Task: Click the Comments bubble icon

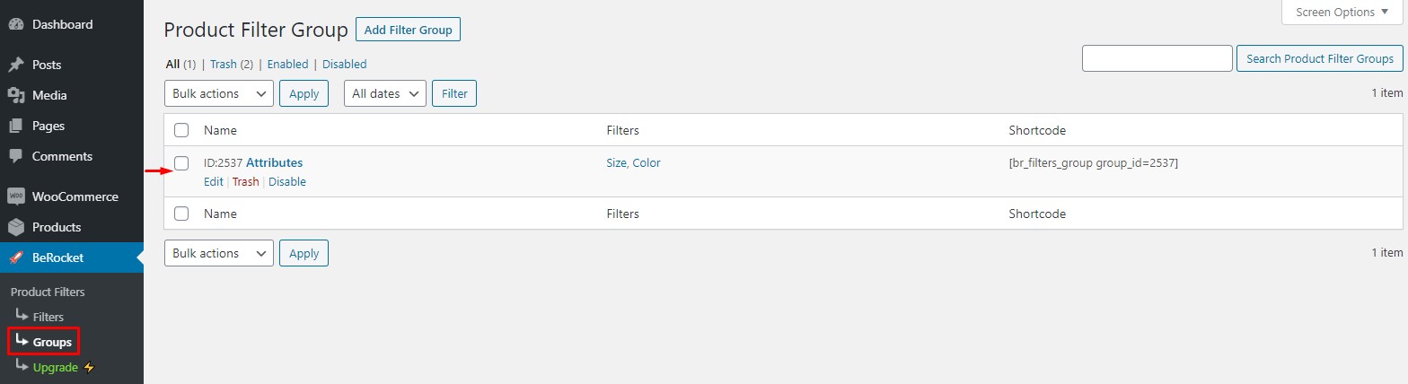Action: point(15,156)
